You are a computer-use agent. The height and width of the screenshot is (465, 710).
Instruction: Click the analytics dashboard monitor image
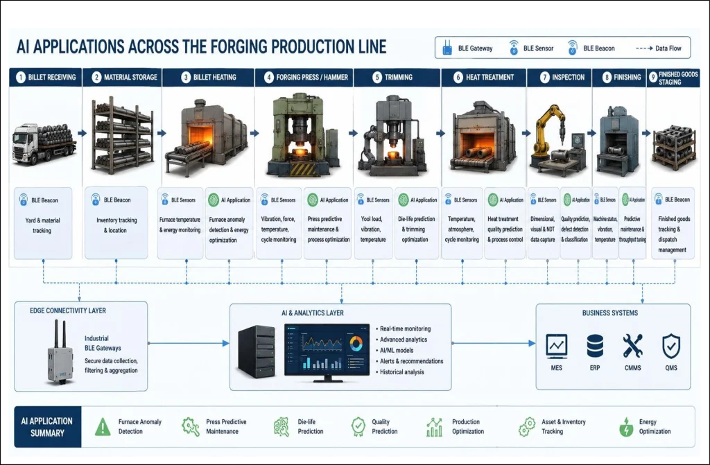tap(327, 353)
